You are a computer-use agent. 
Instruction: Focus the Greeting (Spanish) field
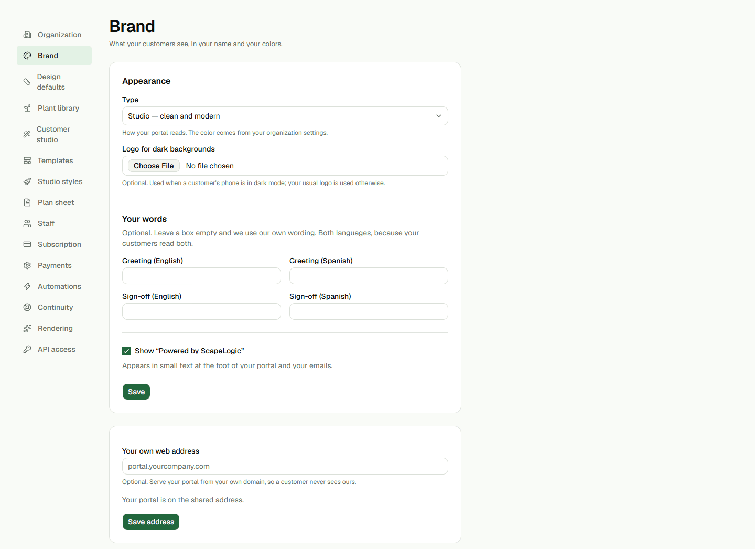click(369, 276)
